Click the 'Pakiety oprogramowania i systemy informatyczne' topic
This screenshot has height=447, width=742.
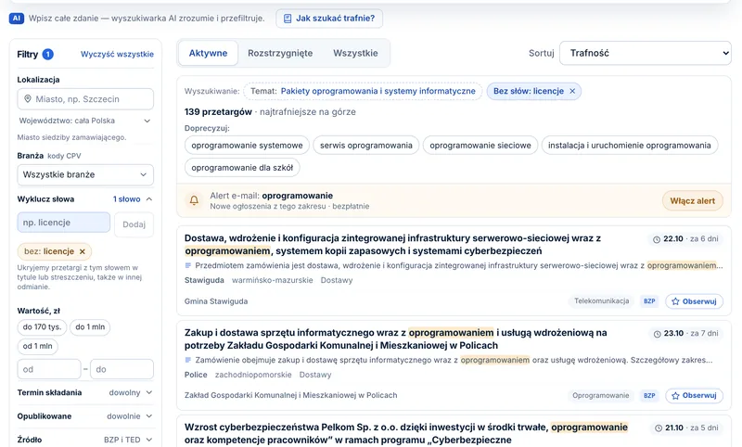[x=377, y=91]
